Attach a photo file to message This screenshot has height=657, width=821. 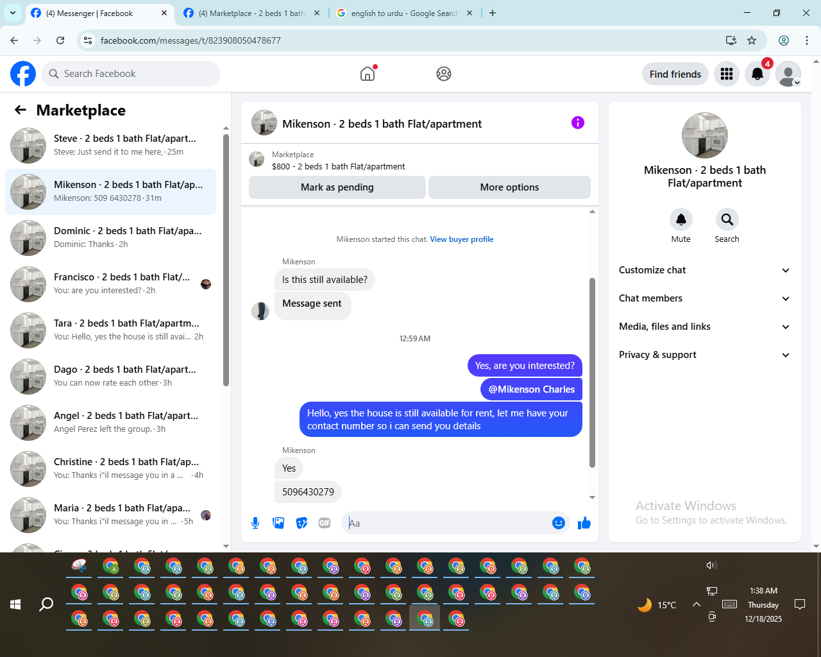pos(278,523)
